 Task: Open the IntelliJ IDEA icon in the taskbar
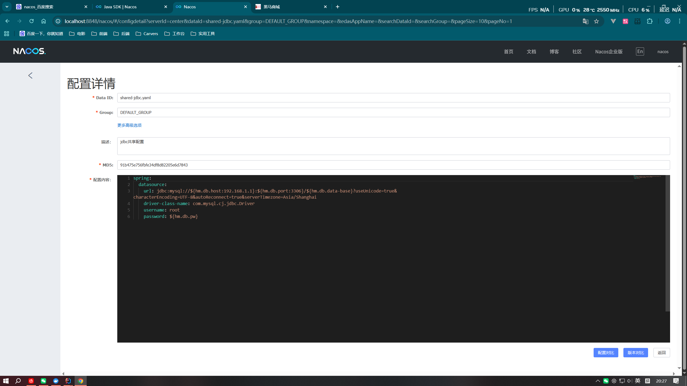click(68, 381)
